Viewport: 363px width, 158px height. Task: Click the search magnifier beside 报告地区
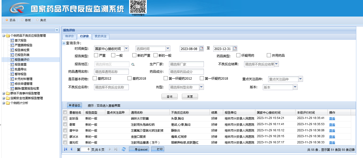(x=133, y=64)
